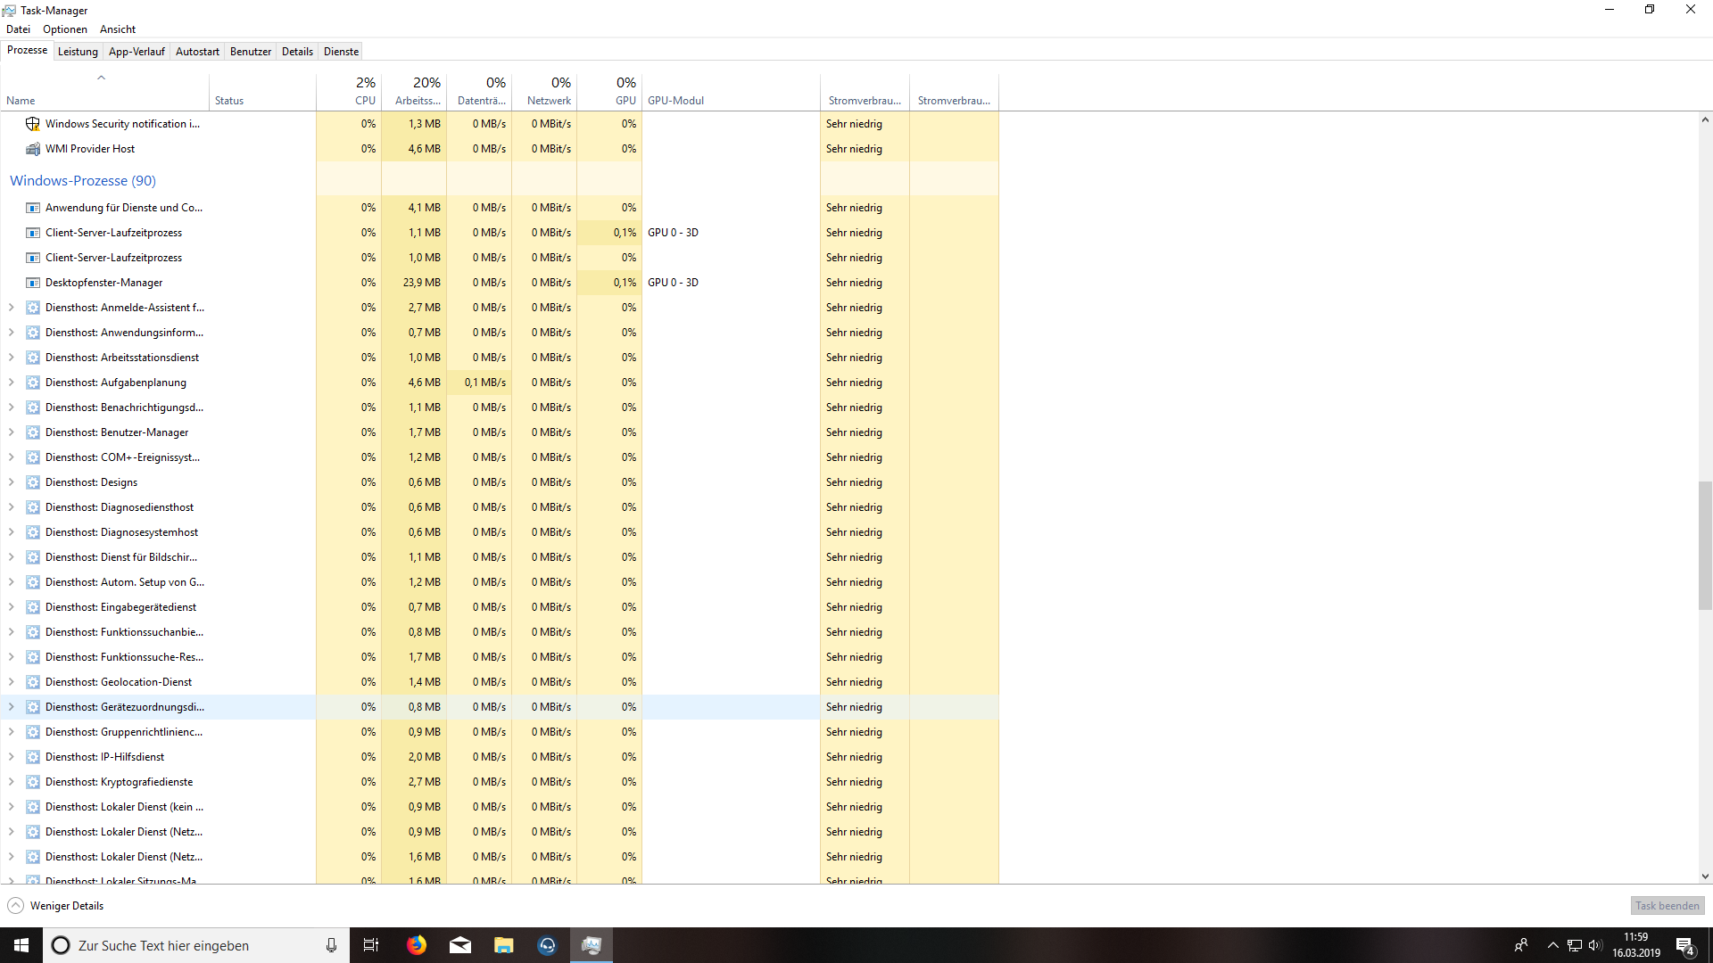Open the Autostart tab
This screenshot has width=1713, height=963.
pyautogui.click(x=197, y=52)
